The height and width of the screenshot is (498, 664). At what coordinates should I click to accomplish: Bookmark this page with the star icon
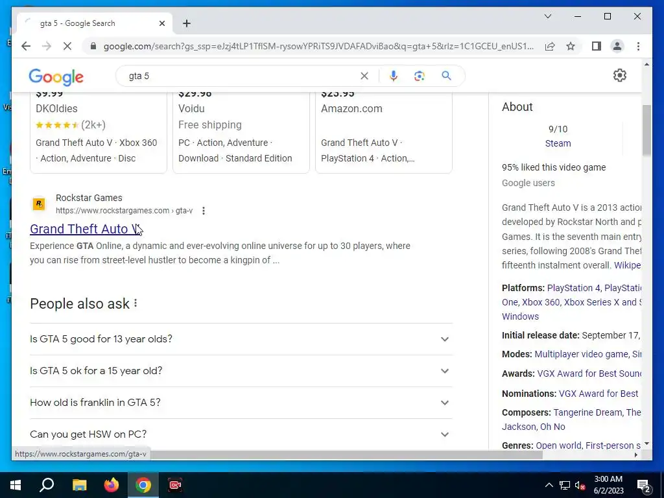coord(571,46)
